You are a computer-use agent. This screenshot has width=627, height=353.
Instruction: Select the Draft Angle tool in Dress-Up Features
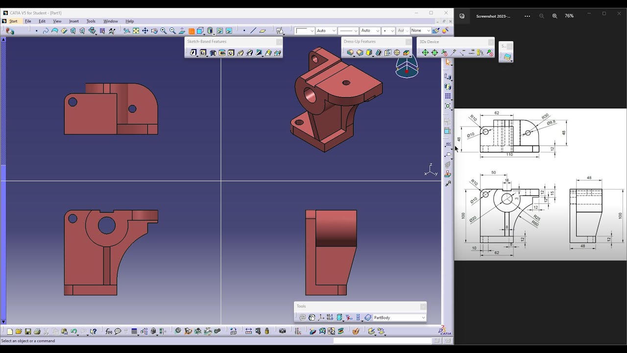pos(369,52)
